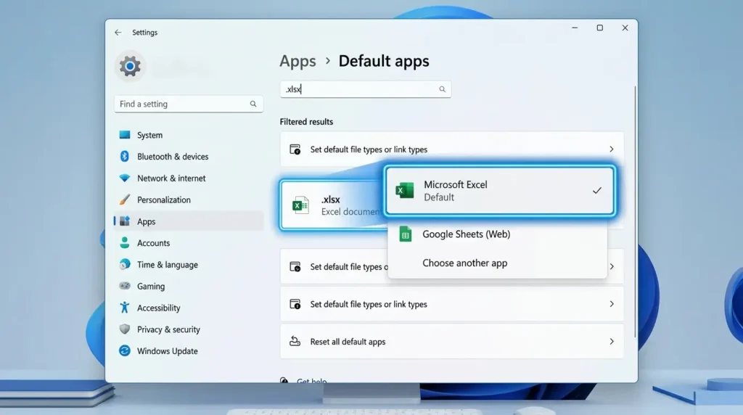Image resolution: width=743 pixels, height=415 pixels.
Task: Click the Accounts person icon
Action: pos(125,242)
